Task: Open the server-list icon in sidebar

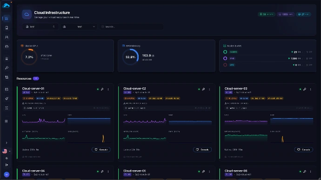Action: point(7,89)
